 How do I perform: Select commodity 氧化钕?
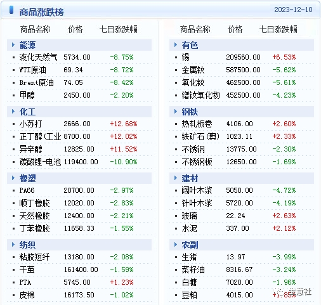coord(193,82)
